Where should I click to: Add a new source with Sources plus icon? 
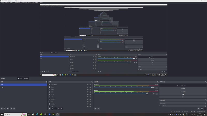tap(49, 109)
